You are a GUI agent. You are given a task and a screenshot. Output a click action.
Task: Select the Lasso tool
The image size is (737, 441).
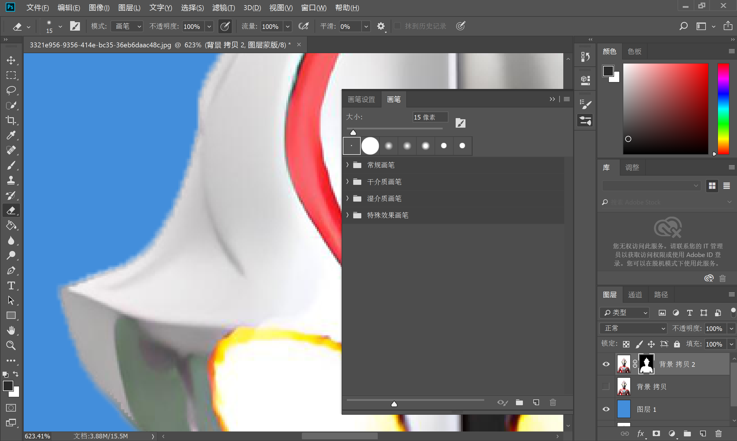(x=11, y=90)
